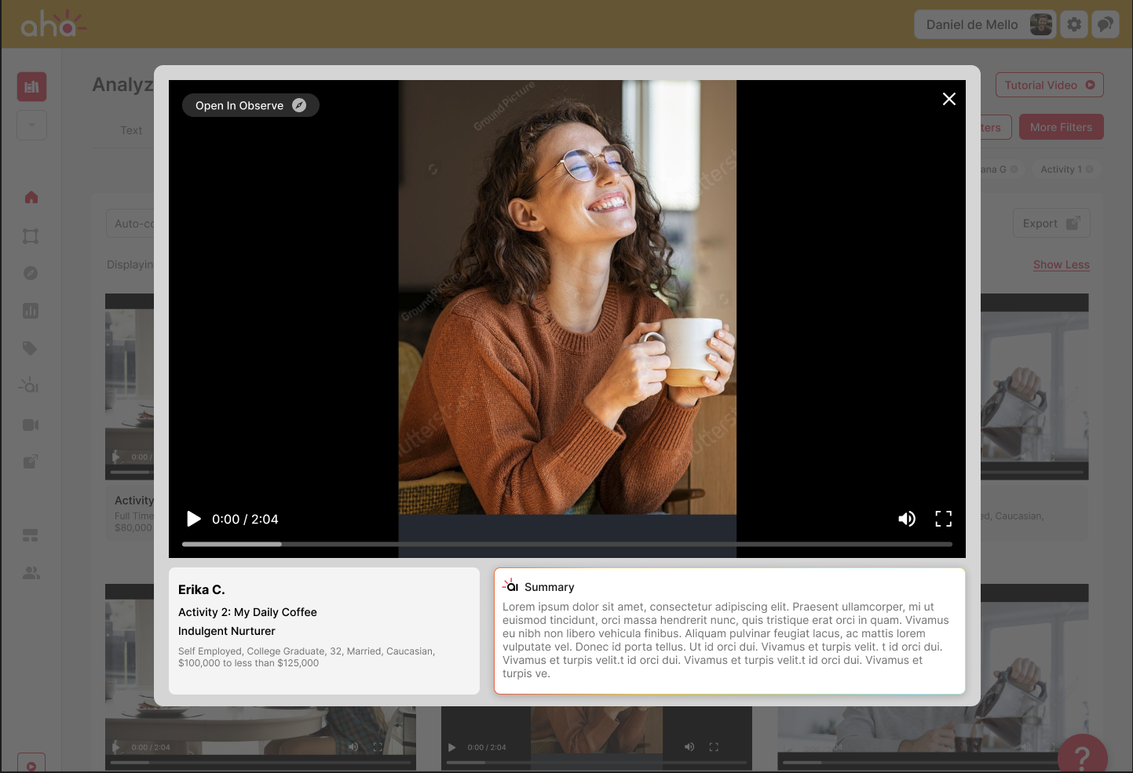Viewport: 1133px width, 773px height.
Task: Click "Activity 2: My Daily Coffee" text
Action: click(247, 612)
